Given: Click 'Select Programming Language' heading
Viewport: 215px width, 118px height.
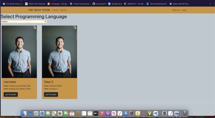Looking at the screenshot, I should coord(34,16).
